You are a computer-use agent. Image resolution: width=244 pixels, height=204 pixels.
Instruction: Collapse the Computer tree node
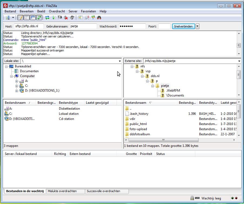point(12,76)
